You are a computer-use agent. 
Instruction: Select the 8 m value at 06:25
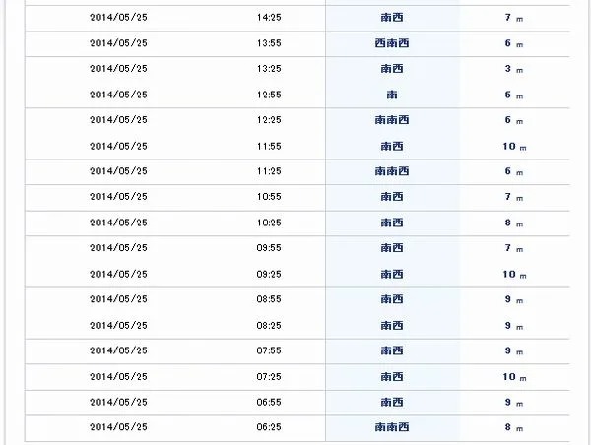(514, 427)
